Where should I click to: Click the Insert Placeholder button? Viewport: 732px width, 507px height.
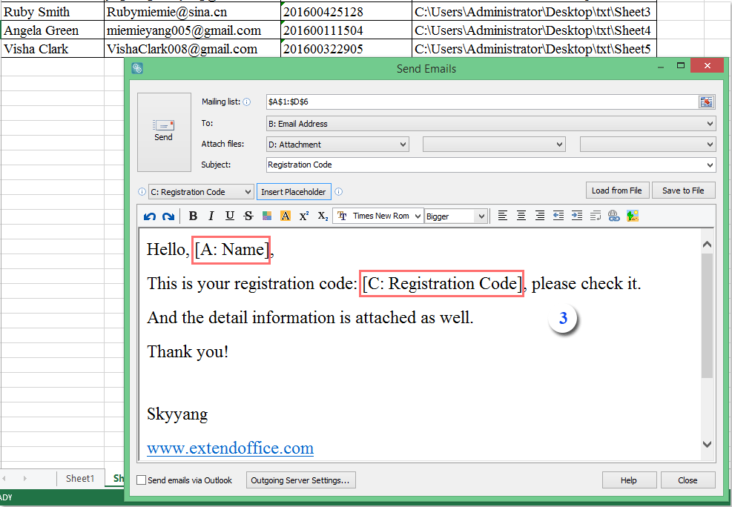294,191
